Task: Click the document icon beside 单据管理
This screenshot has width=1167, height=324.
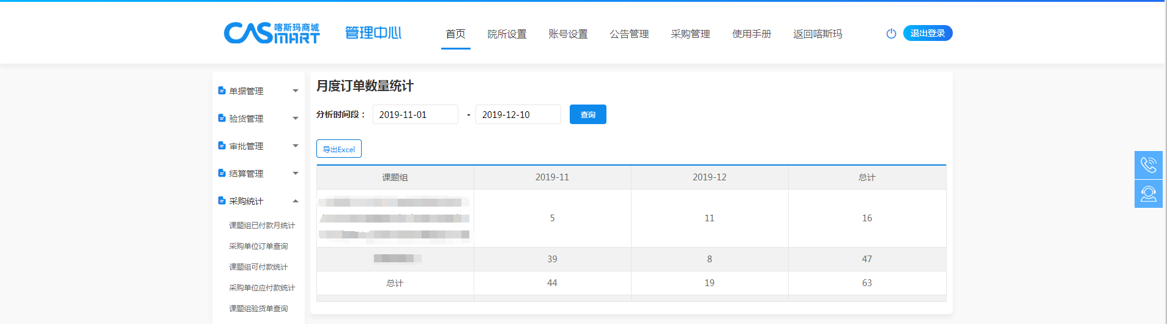Action: click(222, 90)
